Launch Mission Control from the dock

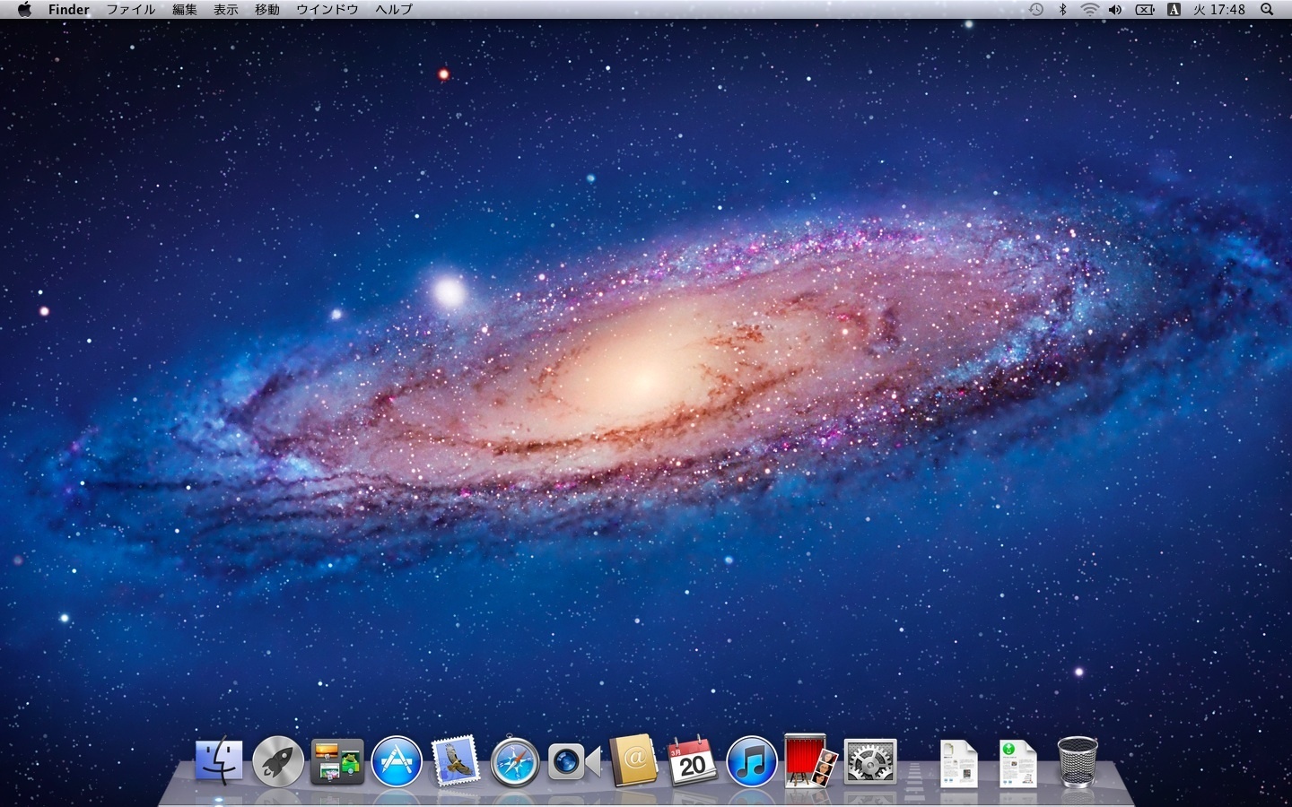click(337, 762)
